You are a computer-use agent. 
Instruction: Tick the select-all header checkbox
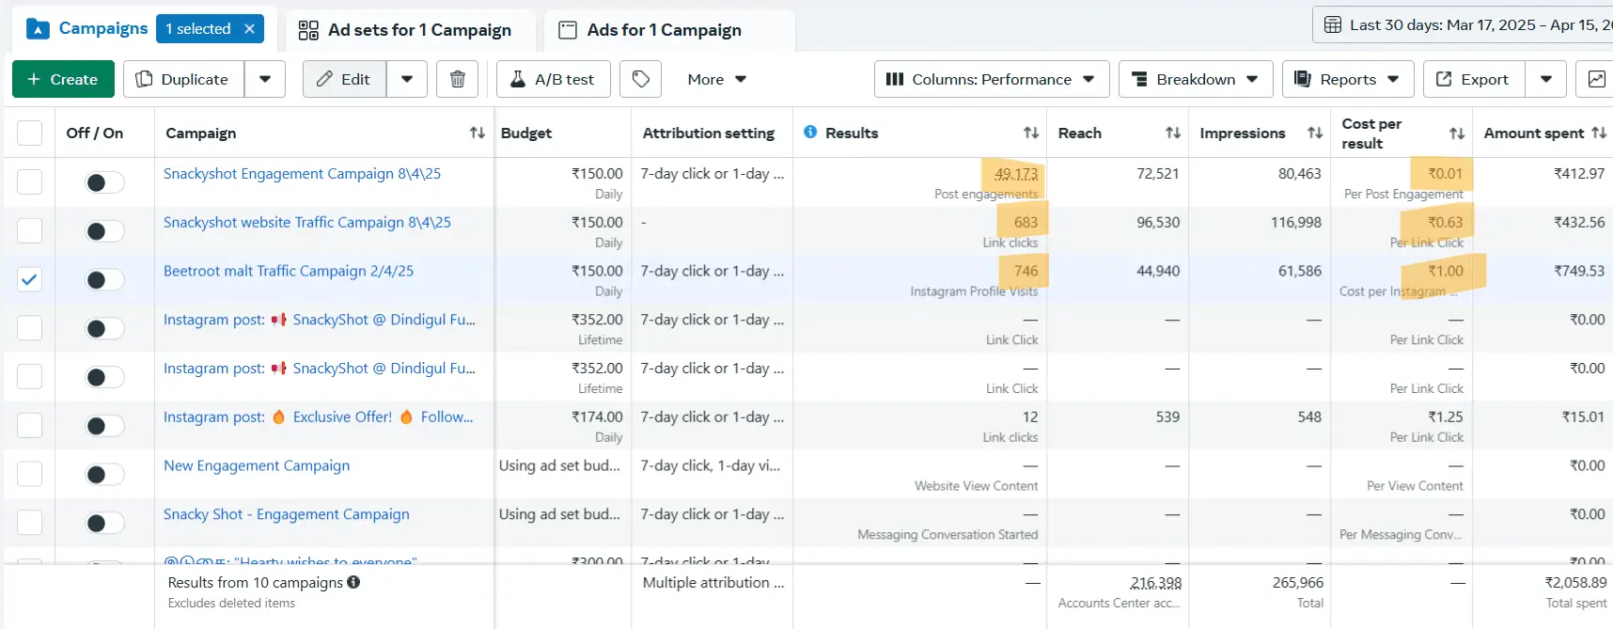(30, 134)
